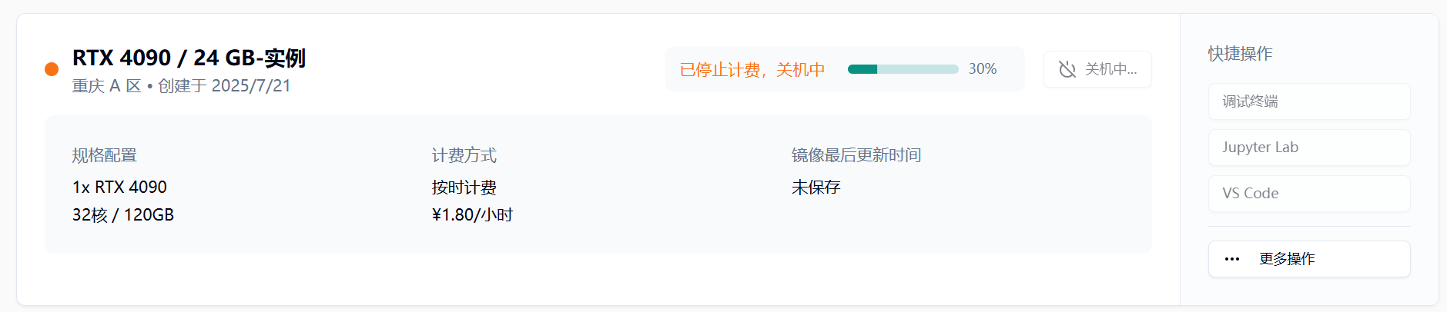Expand the 更多操作 menu

pyautogui.click(x=1309, y=259)
